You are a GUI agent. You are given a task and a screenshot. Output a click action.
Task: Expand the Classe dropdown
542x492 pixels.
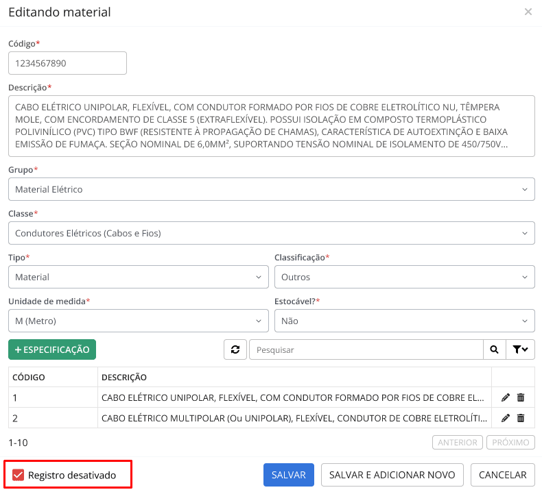click(271, 233)
